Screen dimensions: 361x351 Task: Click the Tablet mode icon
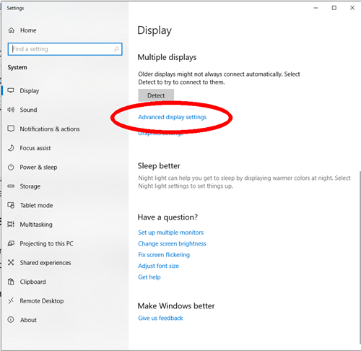11,205
